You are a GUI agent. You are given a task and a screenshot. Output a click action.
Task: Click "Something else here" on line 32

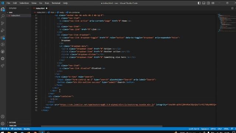[115, 57]
